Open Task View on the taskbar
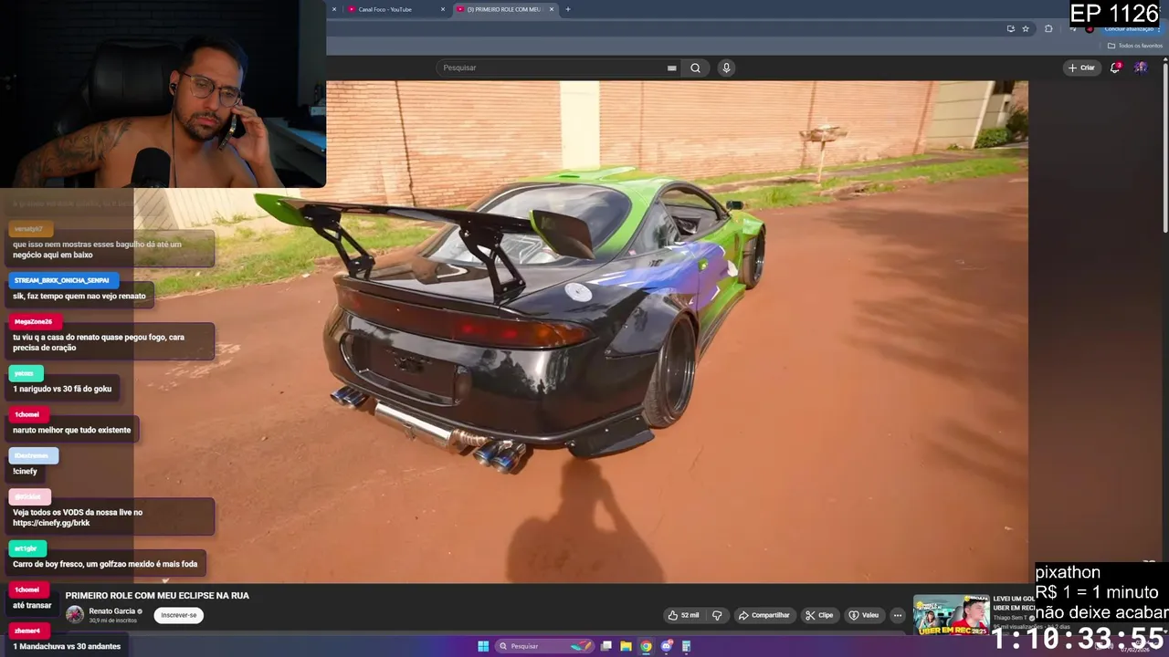 [x=606, y=646]
